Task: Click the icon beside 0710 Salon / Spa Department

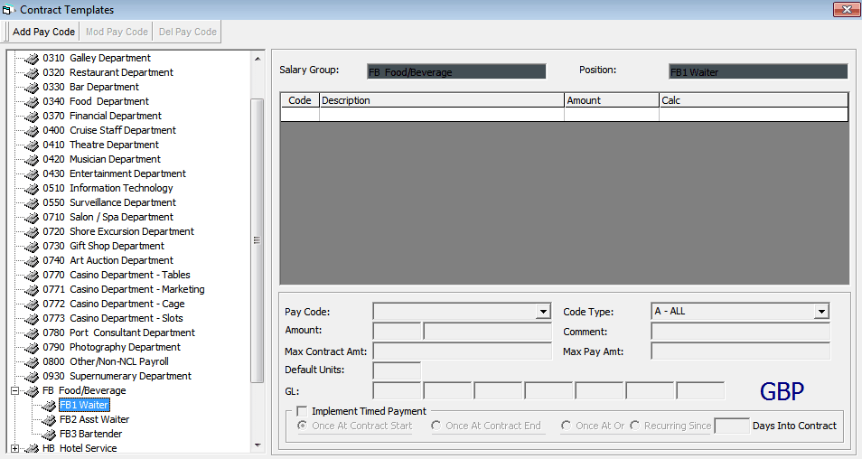Action: pyautogui.click(x=32, y=217)
